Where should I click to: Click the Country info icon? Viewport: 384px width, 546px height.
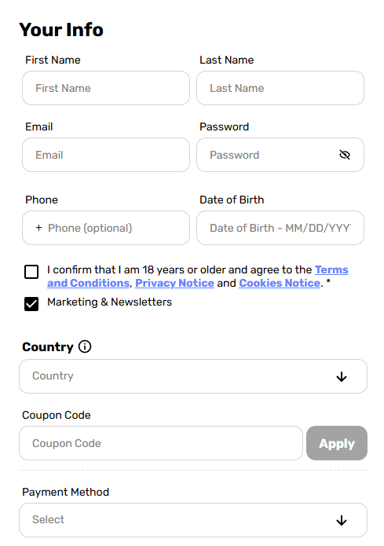tap(85, 346)
